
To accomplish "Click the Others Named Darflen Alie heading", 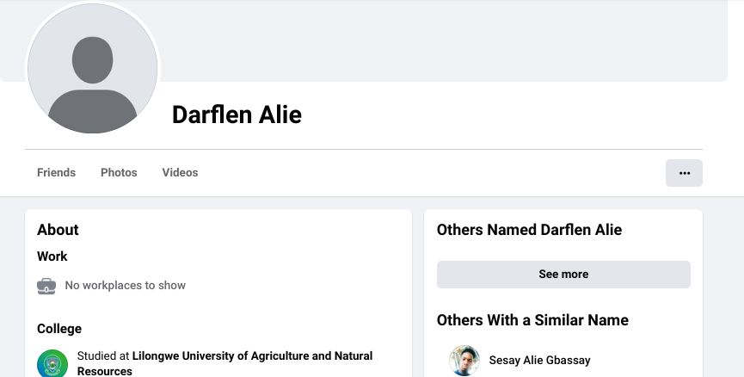I will point(529,230).
